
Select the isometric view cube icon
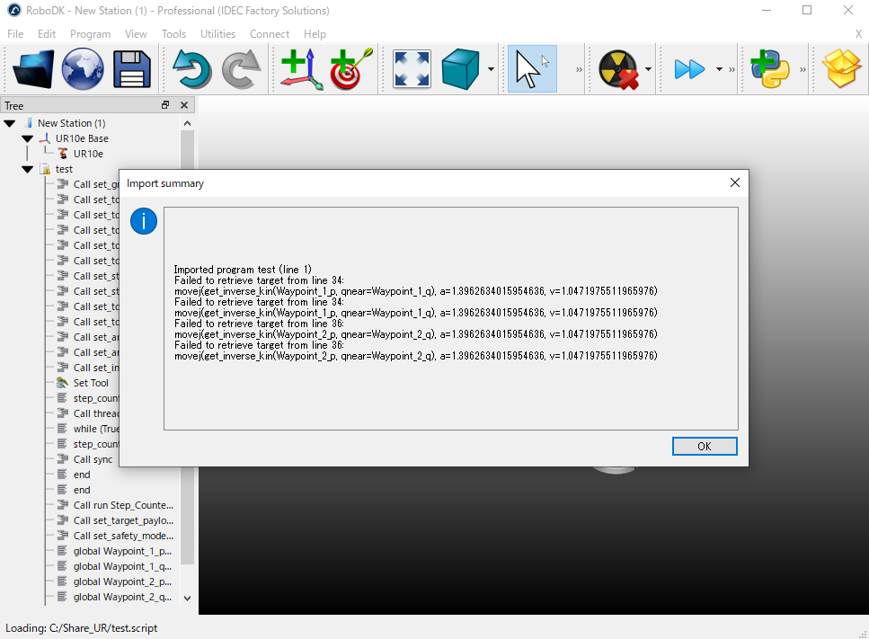(x=460, y=69)
